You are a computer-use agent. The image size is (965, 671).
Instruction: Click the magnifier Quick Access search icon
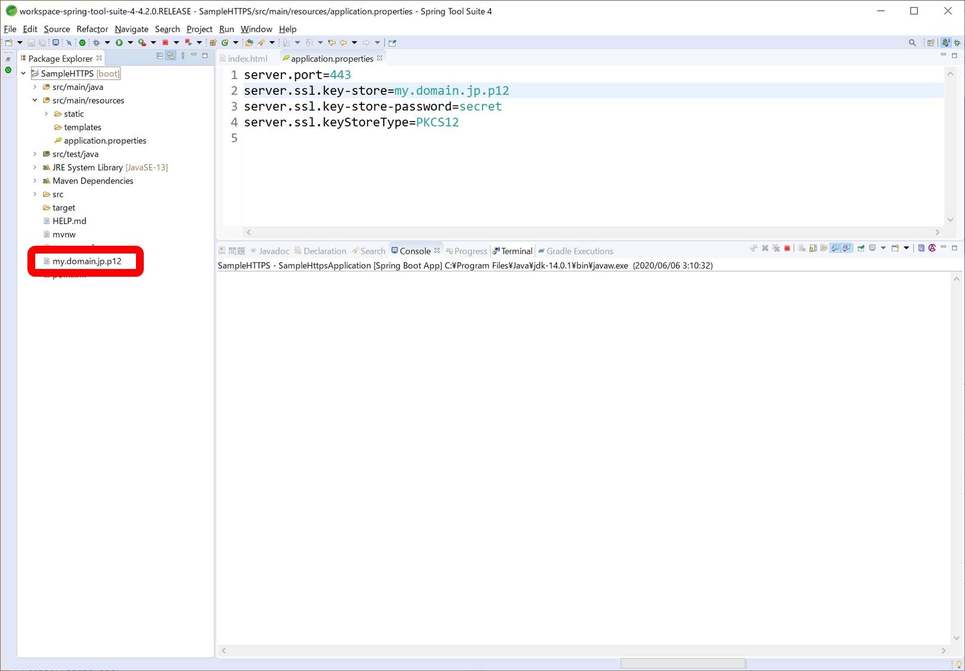click(913, 43)
